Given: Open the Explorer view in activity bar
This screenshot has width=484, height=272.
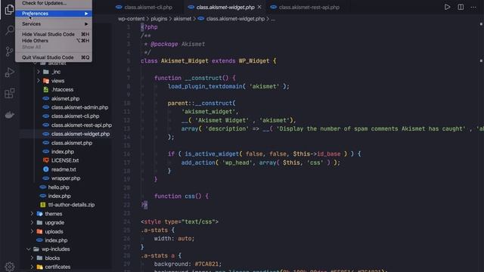Looking at the screenshot, I should 10,10.
